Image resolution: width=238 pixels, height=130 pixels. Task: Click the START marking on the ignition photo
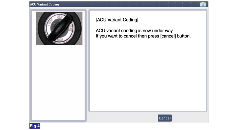(70, 28)
